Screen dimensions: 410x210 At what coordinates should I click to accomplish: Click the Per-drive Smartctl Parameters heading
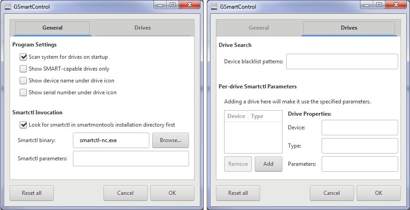(x=258, y=86)
